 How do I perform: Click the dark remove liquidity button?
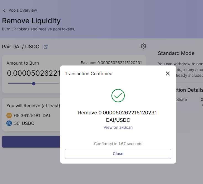(x=31, y=142)
